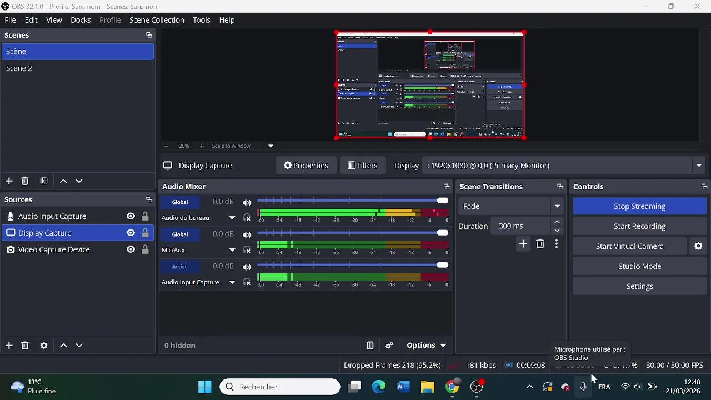Image resolution: width=711 pixels, height=400 pixels.
Task: Delete selected scene with trash icon
Action: pyautogui.click(x=25, y=181)
